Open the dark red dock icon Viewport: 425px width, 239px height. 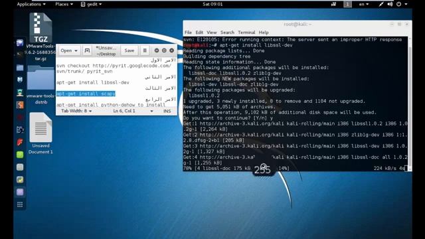click(20, 118)
